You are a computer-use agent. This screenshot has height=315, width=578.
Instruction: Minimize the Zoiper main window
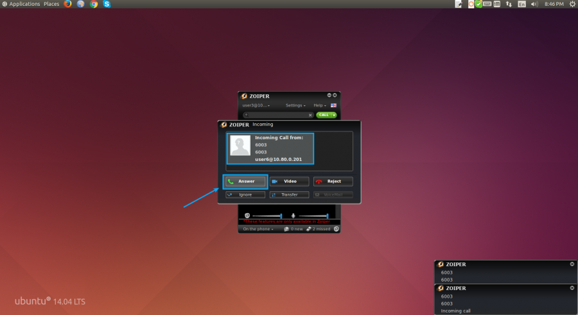(x=329, y=95)
